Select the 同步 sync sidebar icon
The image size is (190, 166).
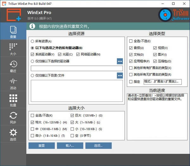coord(13,116)
